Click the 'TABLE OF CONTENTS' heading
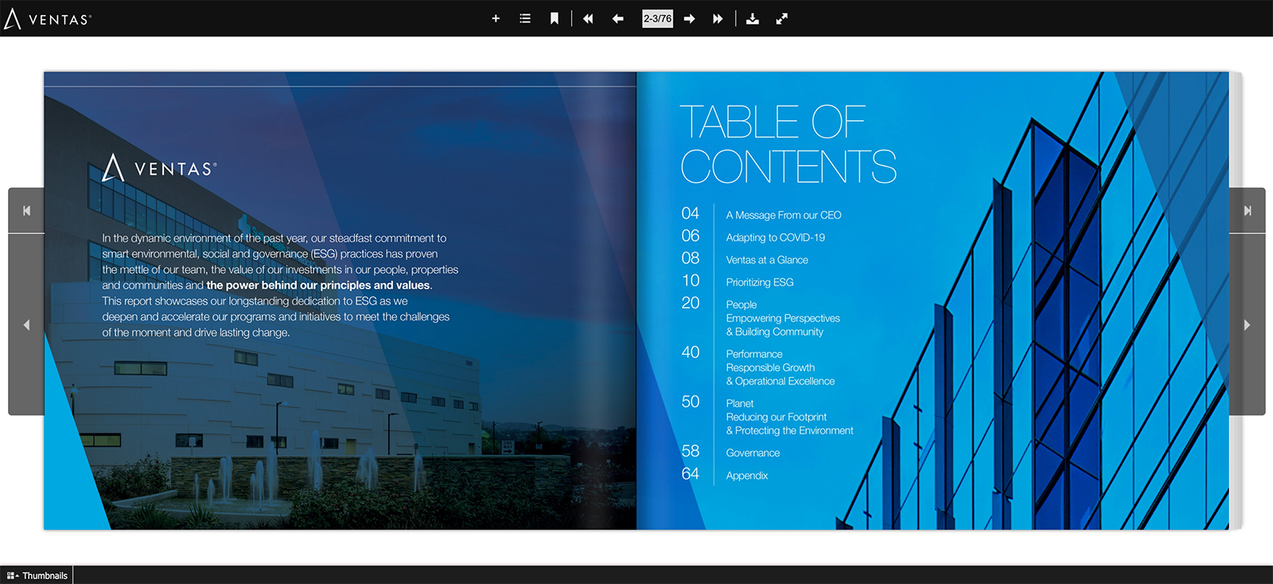Screen dimensions: 1273x584 coord(788,144)
